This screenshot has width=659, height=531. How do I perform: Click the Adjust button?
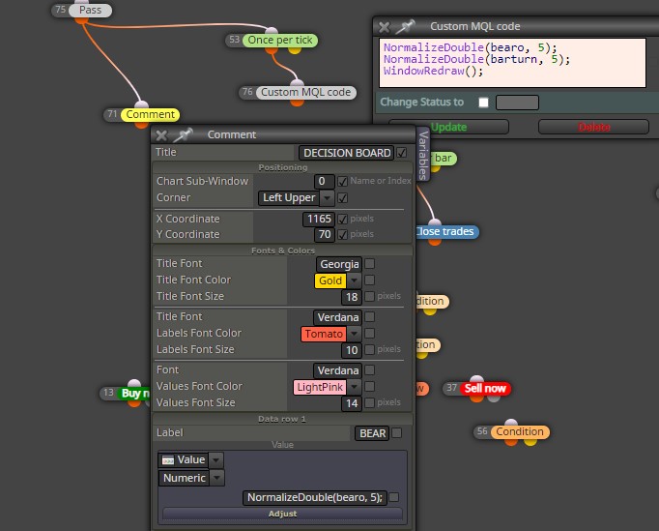[282, 514]
